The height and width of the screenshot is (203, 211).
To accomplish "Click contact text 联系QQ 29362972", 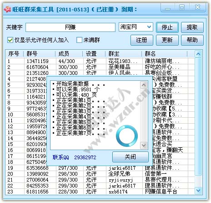I will (75, 157).
